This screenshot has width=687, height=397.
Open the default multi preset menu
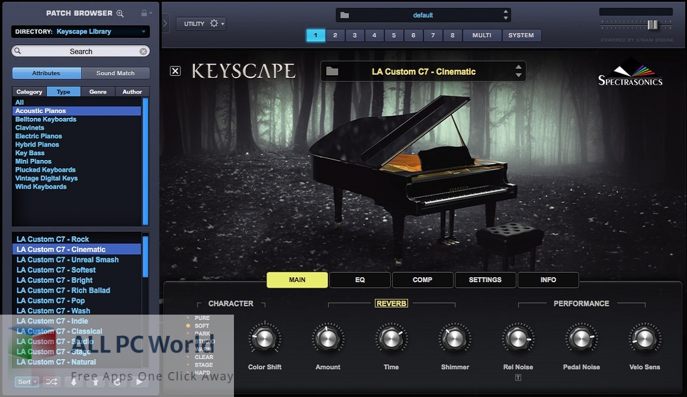tap(423, 15)
